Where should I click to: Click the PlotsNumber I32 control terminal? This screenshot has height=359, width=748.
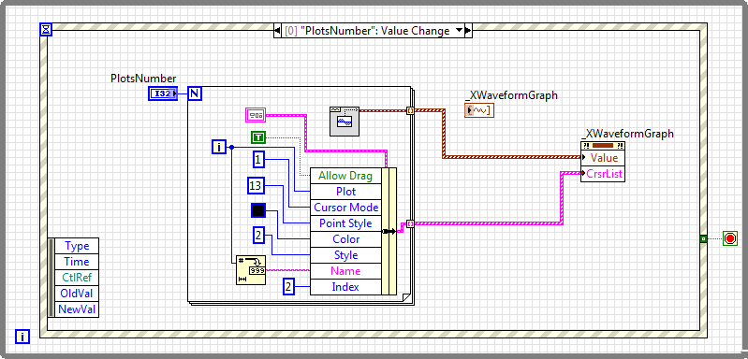163,93
